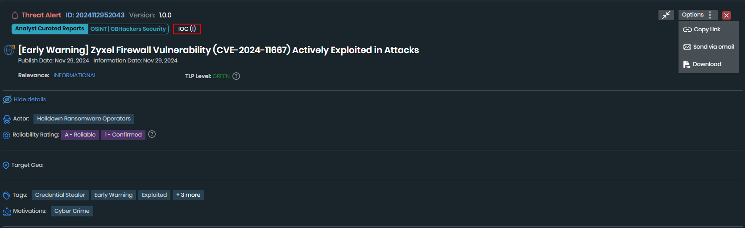
Task: Click the Tags label icon
Action: click(6, 195)
